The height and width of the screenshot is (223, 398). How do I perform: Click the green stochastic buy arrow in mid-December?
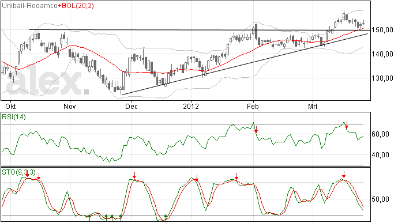pos(166,217)
